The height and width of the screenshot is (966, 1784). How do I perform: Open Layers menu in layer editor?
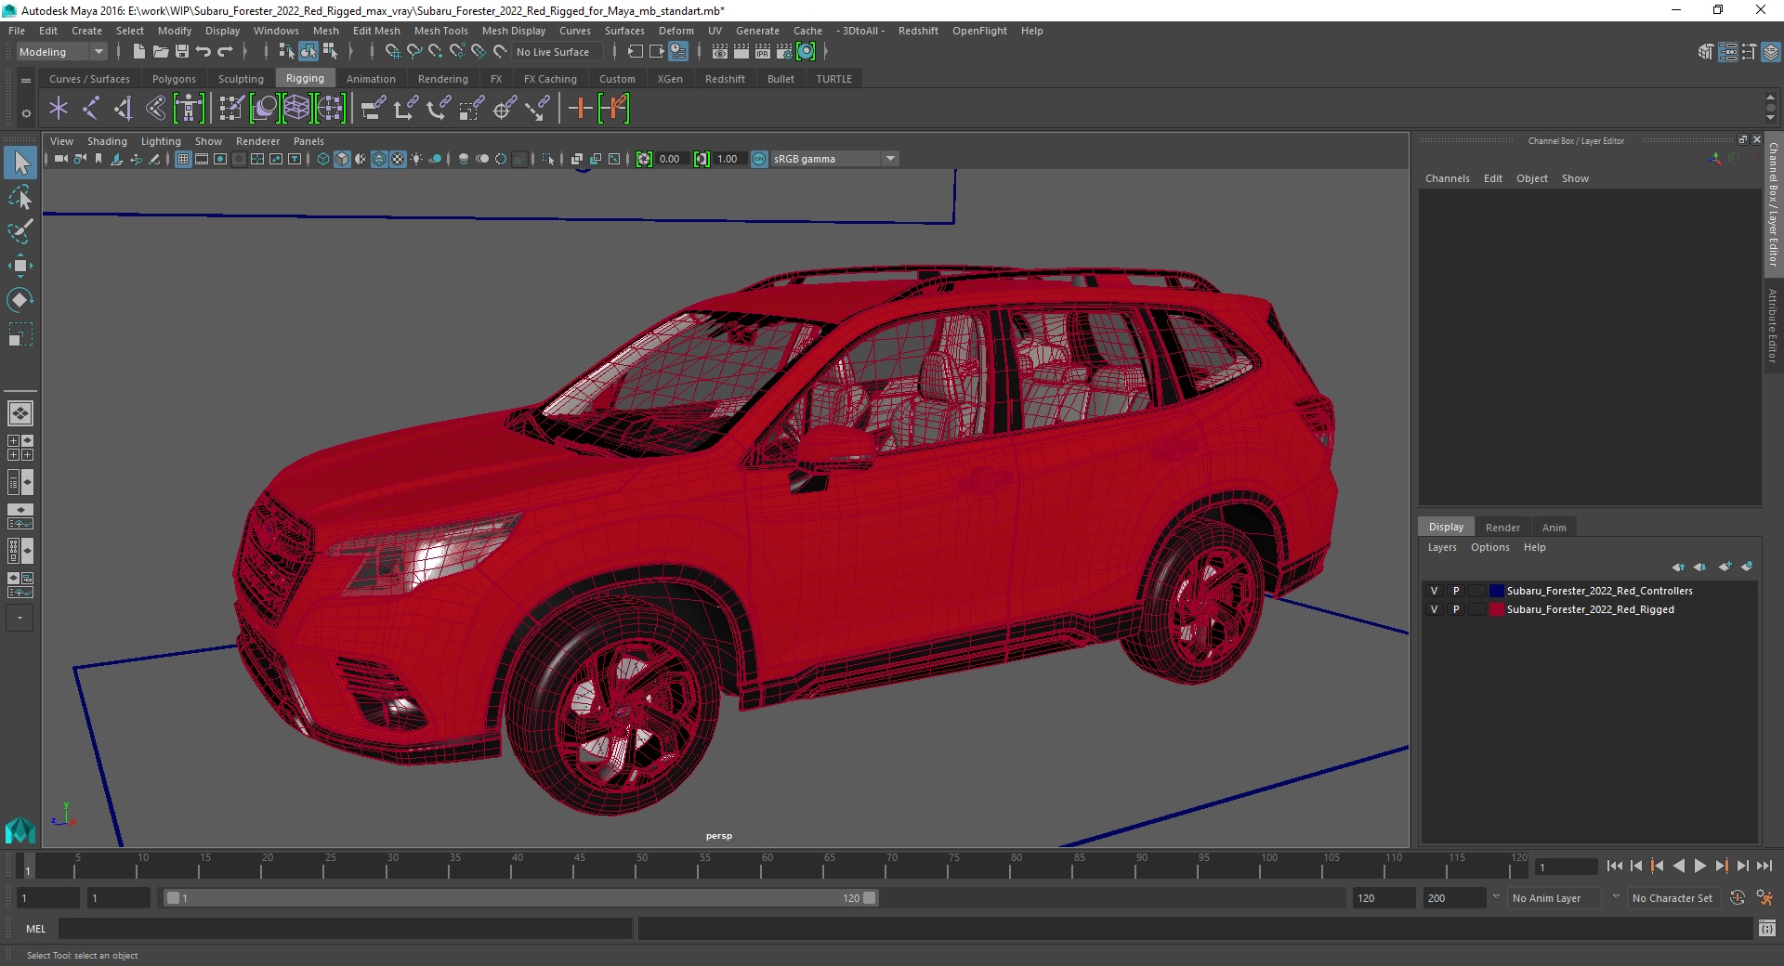click(x=1442, y=547)
